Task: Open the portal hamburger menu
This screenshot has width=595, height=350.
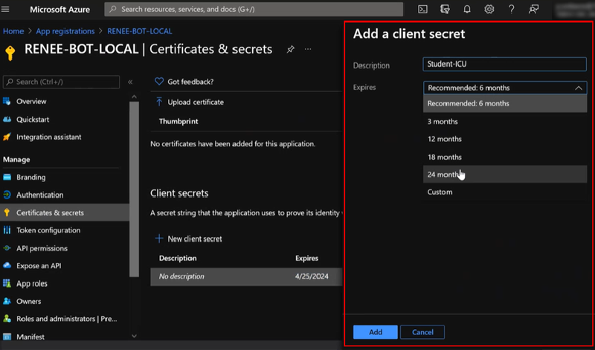Action: 5,9
